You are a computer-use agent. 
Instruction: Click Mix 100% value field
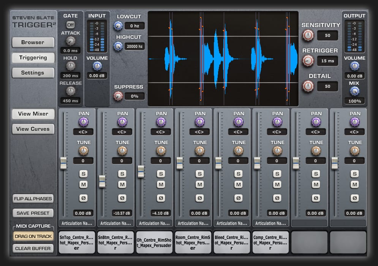click(354, 101)
